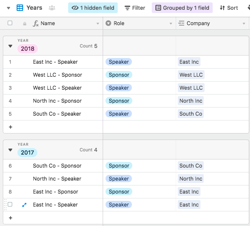Screen dimensions: 250x226
Task: Check the checkbox for last East Inc row
Action: coord(10,204)
